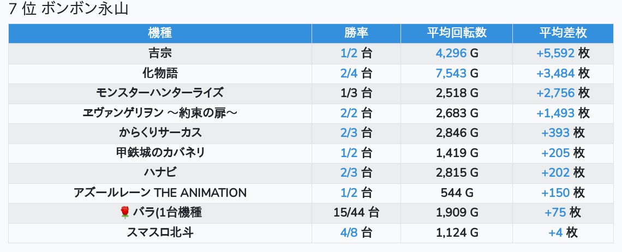The width and height of the screenshot is (622, 252).
Task: Click the +2,756 link for モンスターハンターライズ
Action: tap(555, 93)
